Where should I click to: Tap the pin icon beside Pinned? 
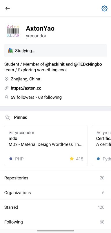tap(7, 117)
